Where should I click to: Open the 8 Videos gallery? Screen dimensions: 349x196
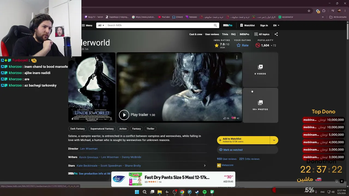(260, 70)
